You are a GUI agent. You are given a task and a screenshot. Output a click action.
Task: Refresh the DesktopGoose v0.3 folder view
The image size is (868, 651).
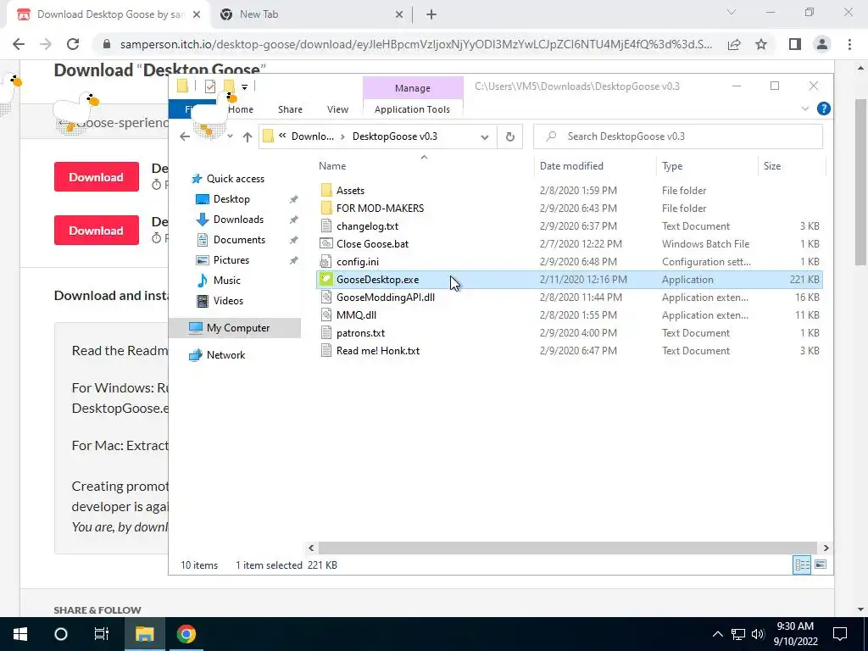click(509, 136)
